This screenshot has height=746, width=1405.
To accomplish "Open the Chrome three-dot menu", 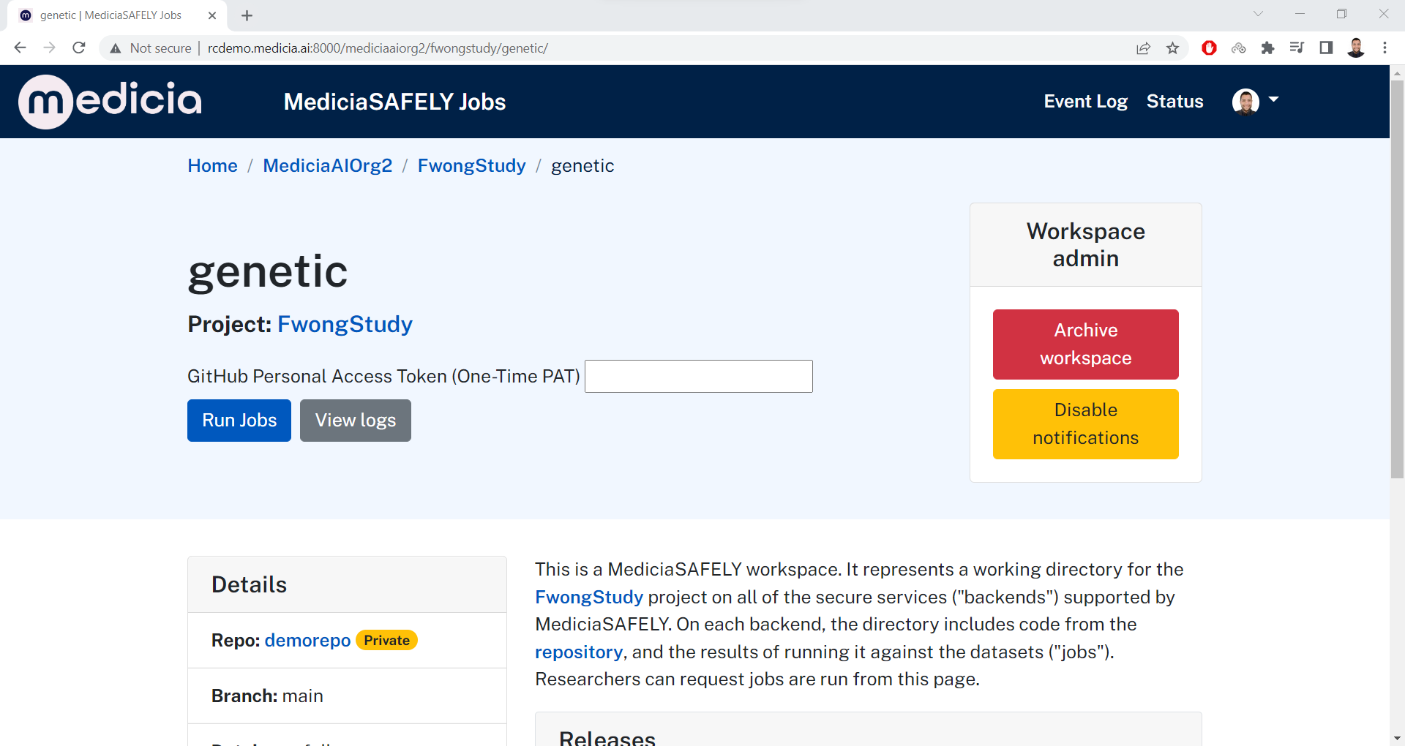I will [x=1385, y=48].
